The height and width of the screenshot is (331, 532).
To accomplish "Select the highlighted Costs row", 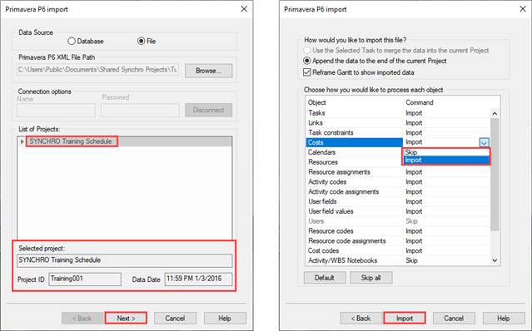I will click(x=354, y=143).
